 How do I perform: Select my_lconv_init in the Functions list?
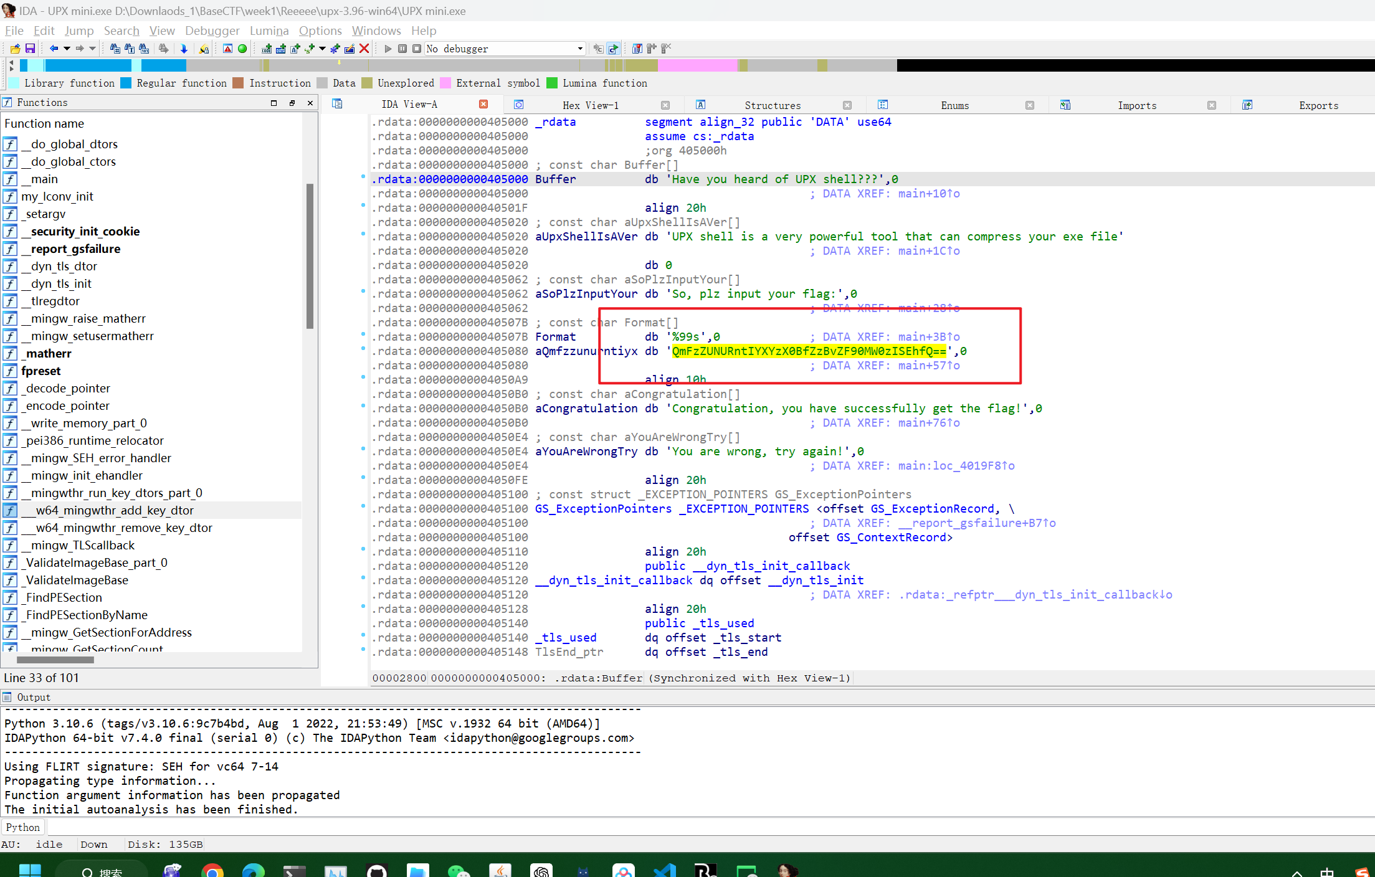152,196
